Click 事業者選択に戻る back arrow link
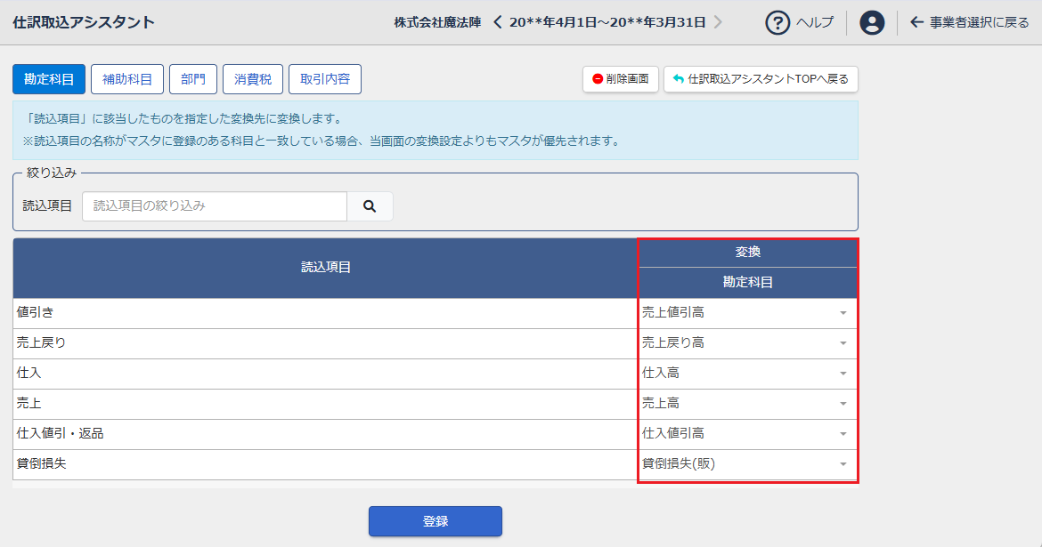The width and height of the screenshot is (1042, 547). point(970,23)
